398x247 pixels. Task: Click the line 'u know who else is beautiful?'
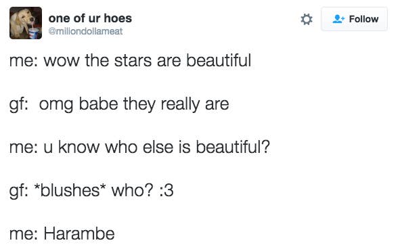[x=156, y=148]
